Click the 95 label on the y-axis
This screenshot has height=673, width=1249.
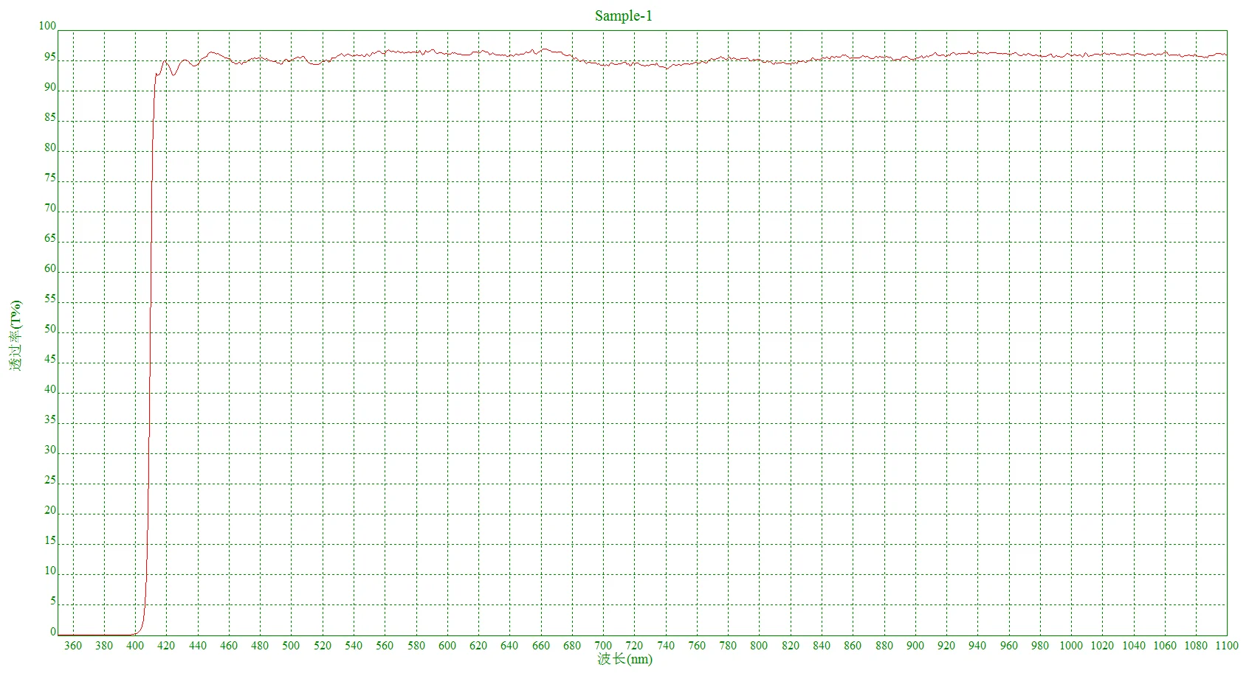point(50,57)
